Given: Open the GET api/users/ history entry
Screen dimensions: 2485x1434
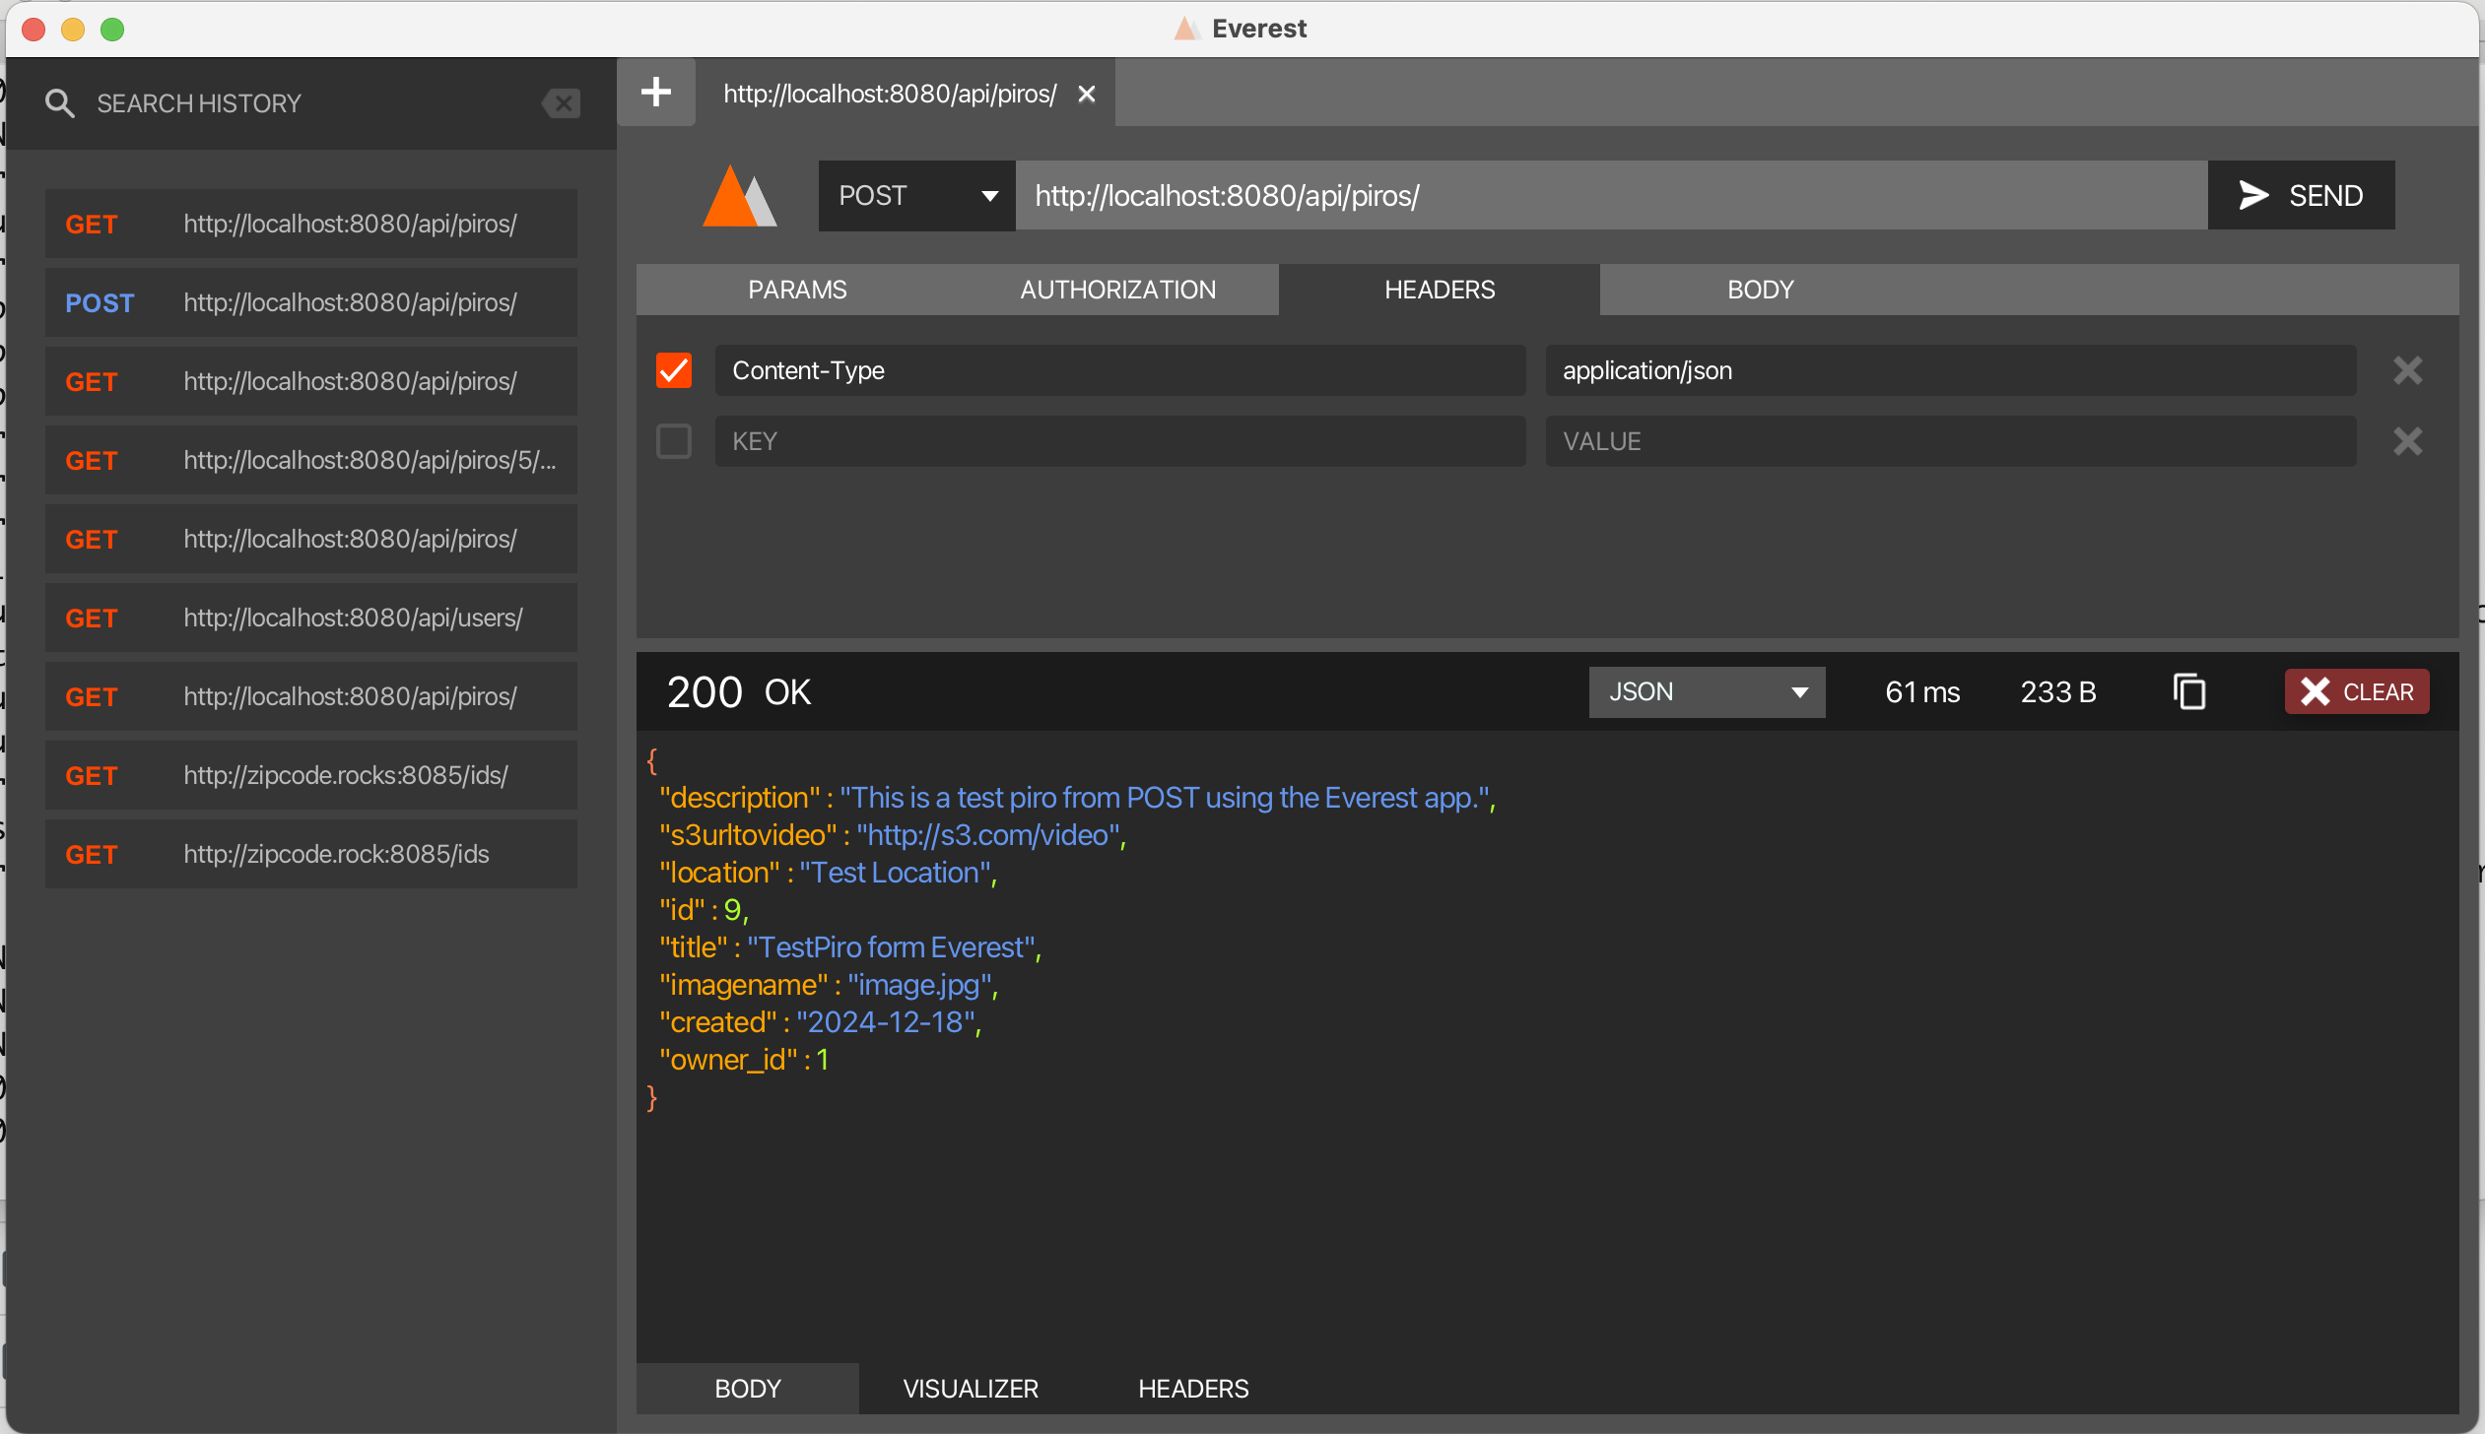Looking at the screenshot, I should pyautogui.click(x=311, y=618).
